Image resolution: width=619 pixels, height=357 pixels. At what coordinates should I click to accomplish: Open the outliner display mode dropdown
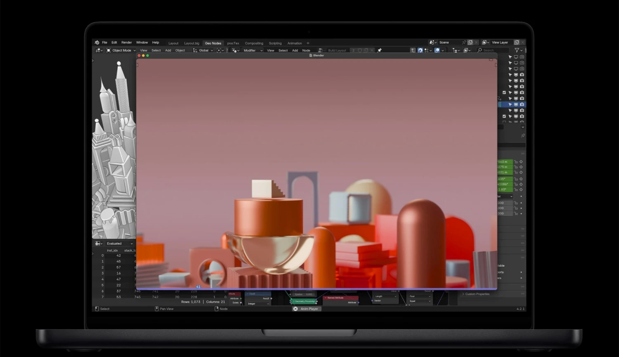click(468, 50)
